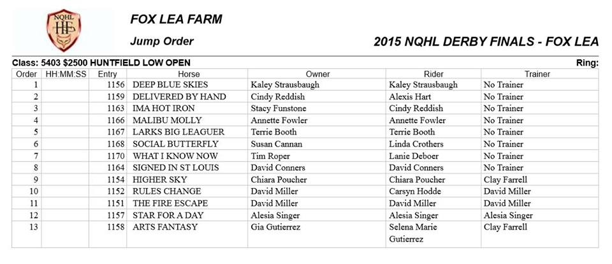Click the HH:MM:SS column header

66,74
